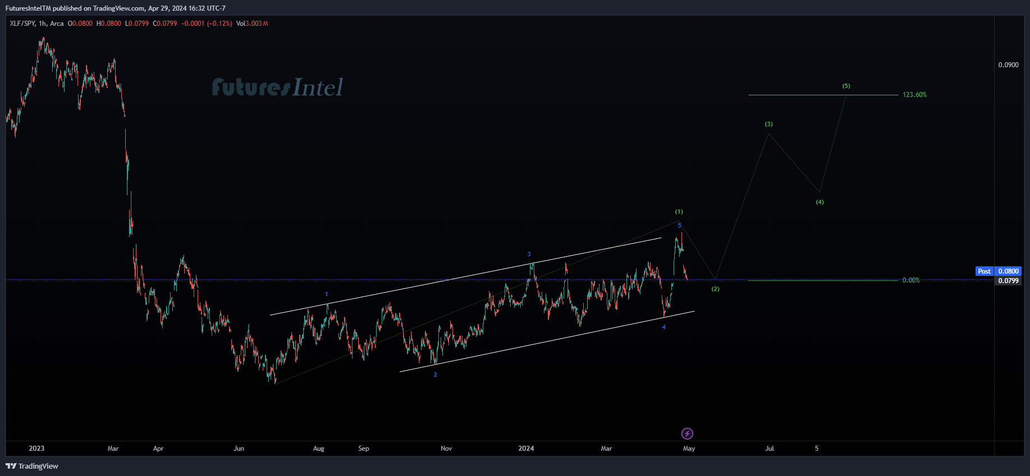
Task: Select the blue wave 3 label
Action: (x=529, y=255)
